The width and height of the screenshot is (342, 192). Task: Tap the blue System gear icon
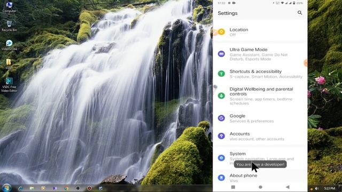tap(221, 158)
